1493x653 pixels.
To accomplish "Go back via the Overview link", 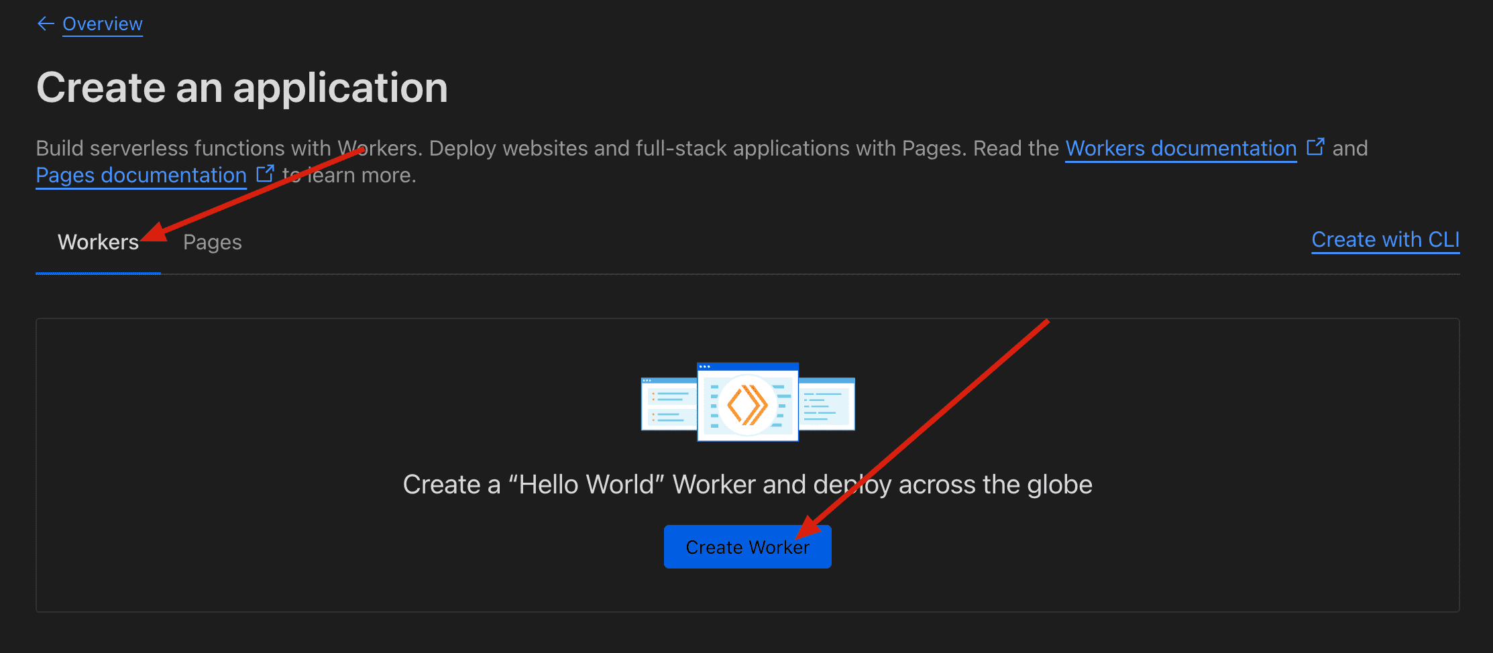I will pos(103,24).
